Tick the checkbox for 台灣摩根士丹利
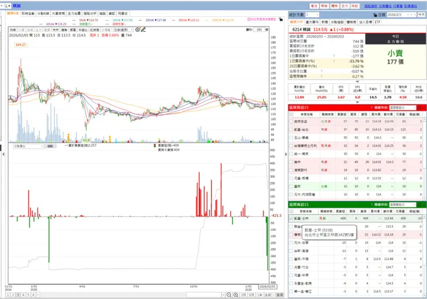The height and width of the screenshot is (299, 427). tap(291, 145)
